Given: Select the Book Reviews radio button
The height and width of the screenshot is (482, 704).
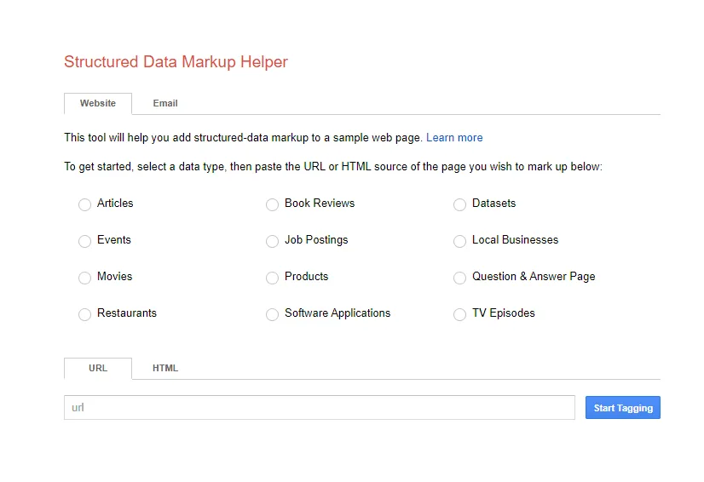Looking at the screenshot, I should pyautogui.click(x=272, y=204).
